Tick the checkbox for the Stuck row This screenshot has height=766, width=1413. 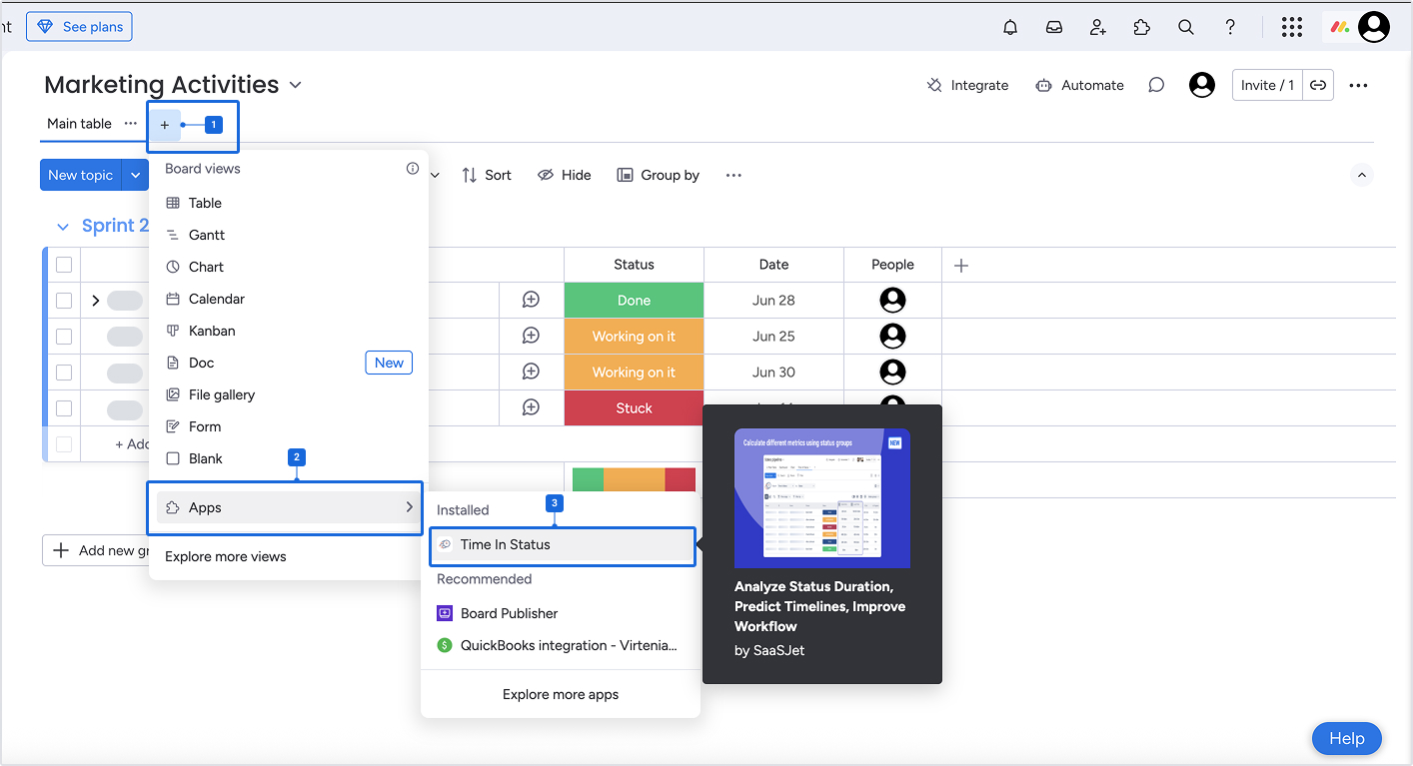point(64,408)
